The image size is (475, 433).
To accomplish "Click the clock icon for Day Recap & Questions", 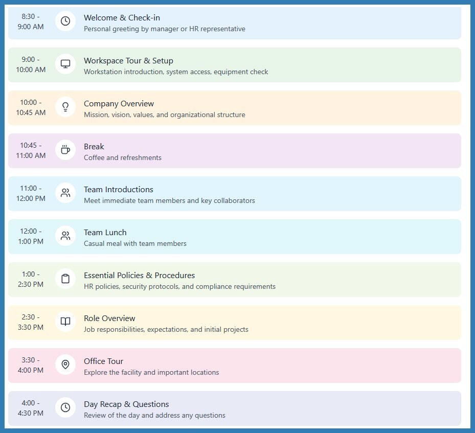I will coord(65,407).
